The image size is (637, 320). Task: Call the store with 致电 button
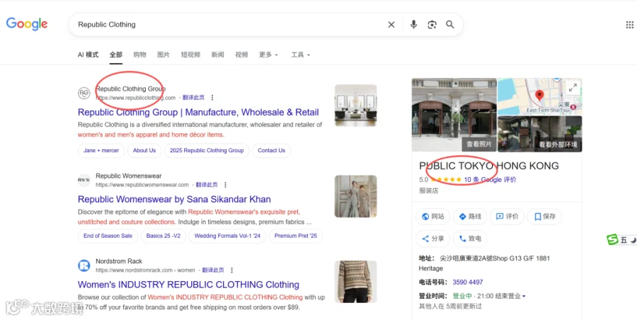(x=470, y=239)
